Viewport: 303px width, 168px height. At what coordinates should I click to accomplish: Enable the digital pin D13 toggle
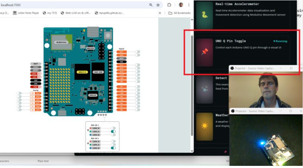137,65
